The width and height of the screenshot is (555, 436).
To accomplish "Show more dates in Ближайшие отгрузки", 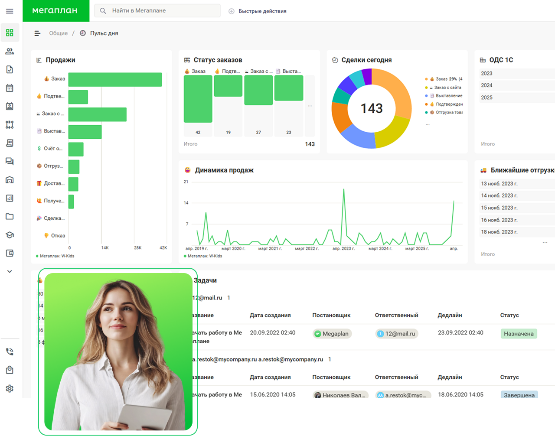I will click(x=545, y=242).
